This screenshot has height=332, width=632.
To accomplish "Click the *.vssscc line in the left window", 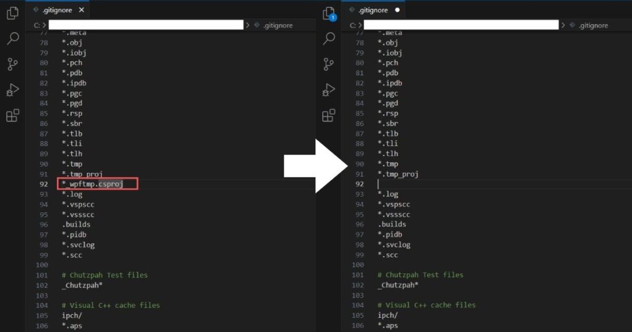I will click(78, 215).
